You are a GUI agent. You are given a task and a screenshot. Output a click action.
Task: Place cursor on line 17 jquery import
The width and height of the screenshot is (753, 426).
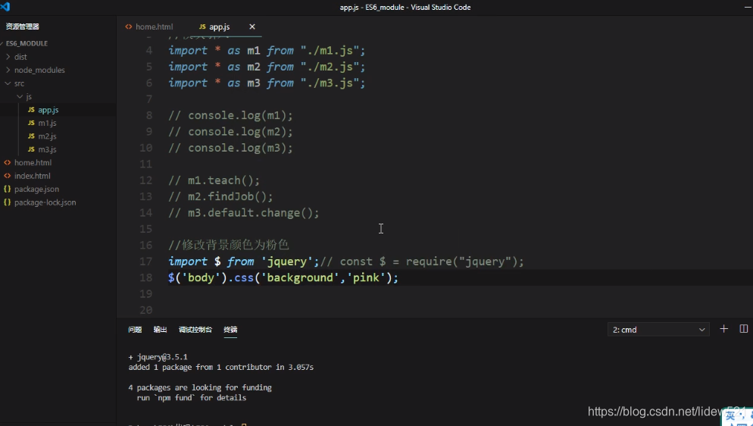[345, 262]
